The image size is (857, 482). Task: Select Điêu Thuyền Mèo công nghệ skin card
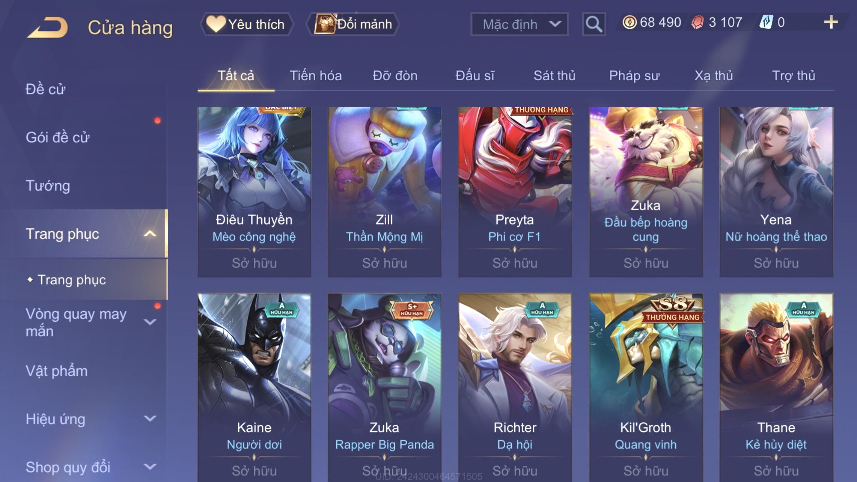point(254,192)
